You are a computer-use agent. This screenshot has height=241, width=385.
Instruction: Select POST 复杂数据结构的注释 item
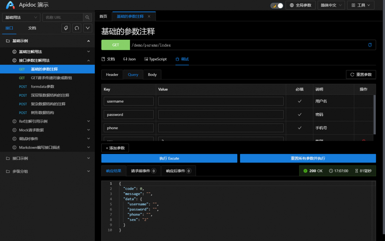click(47, 104)
